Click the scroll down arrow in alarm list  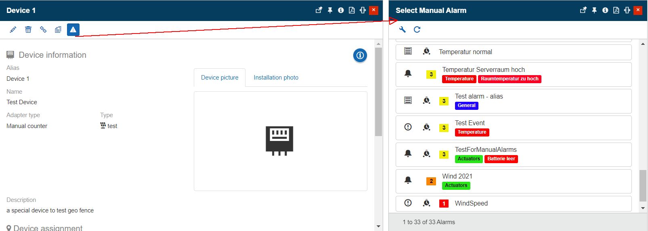click(x=643, y=208)
